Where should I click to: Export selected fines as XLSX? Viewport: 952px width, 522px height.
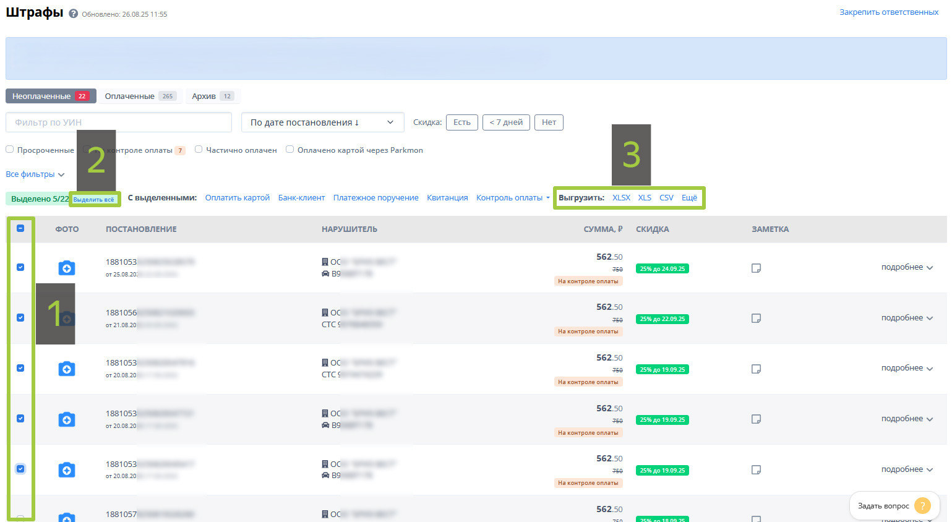[x=621, y=198]
